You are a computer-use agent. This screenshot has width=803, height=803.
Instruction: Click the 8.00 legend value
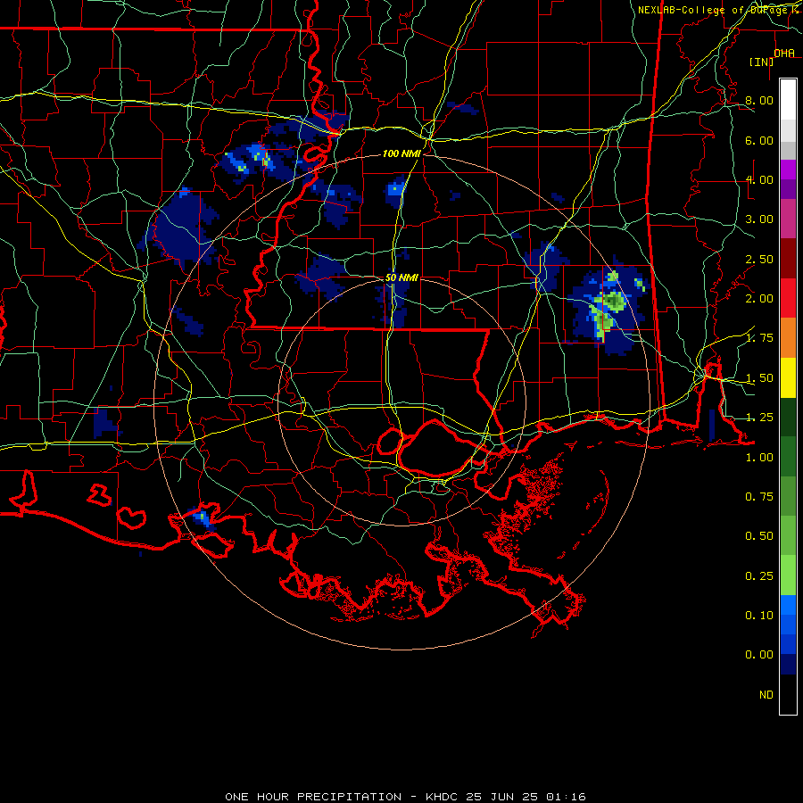pos(759,100)
